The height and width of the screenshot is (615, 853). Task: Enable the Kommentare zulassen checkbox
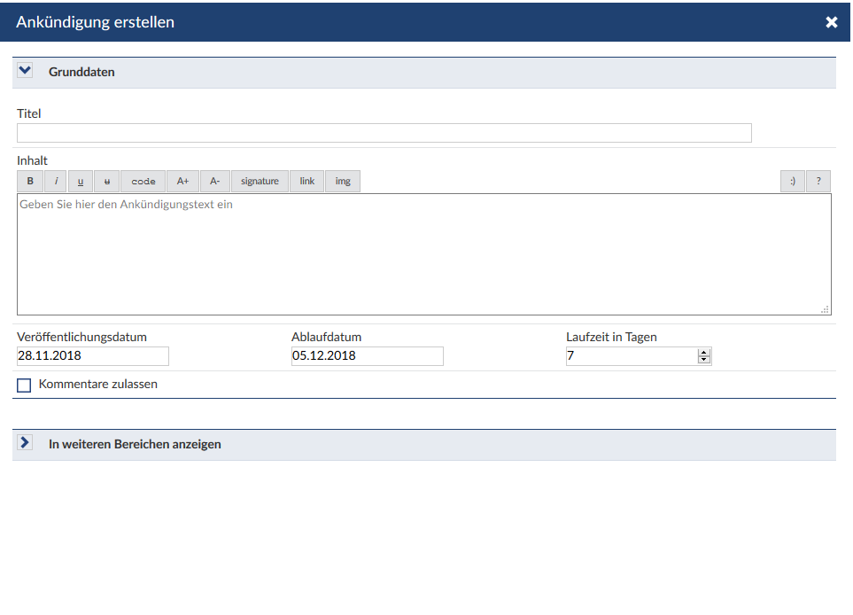coord(24,385)
